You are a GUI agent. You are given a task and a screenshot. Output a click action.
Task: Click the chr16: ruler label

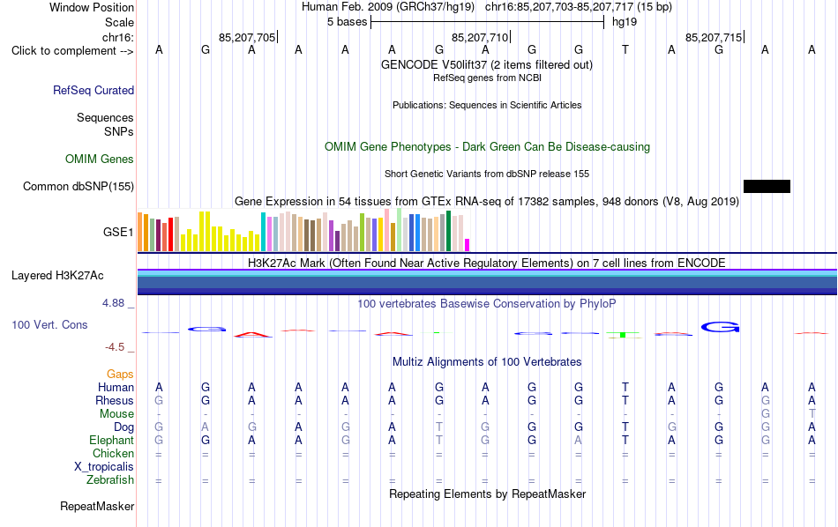click(x=118, y=37)
